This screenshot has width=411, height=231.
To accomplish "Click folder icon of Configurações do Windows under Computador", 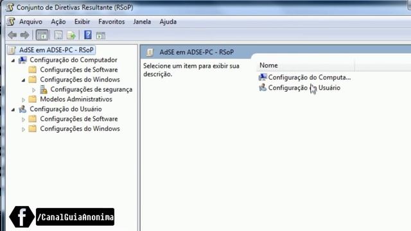I will click(x=33, y=80).
